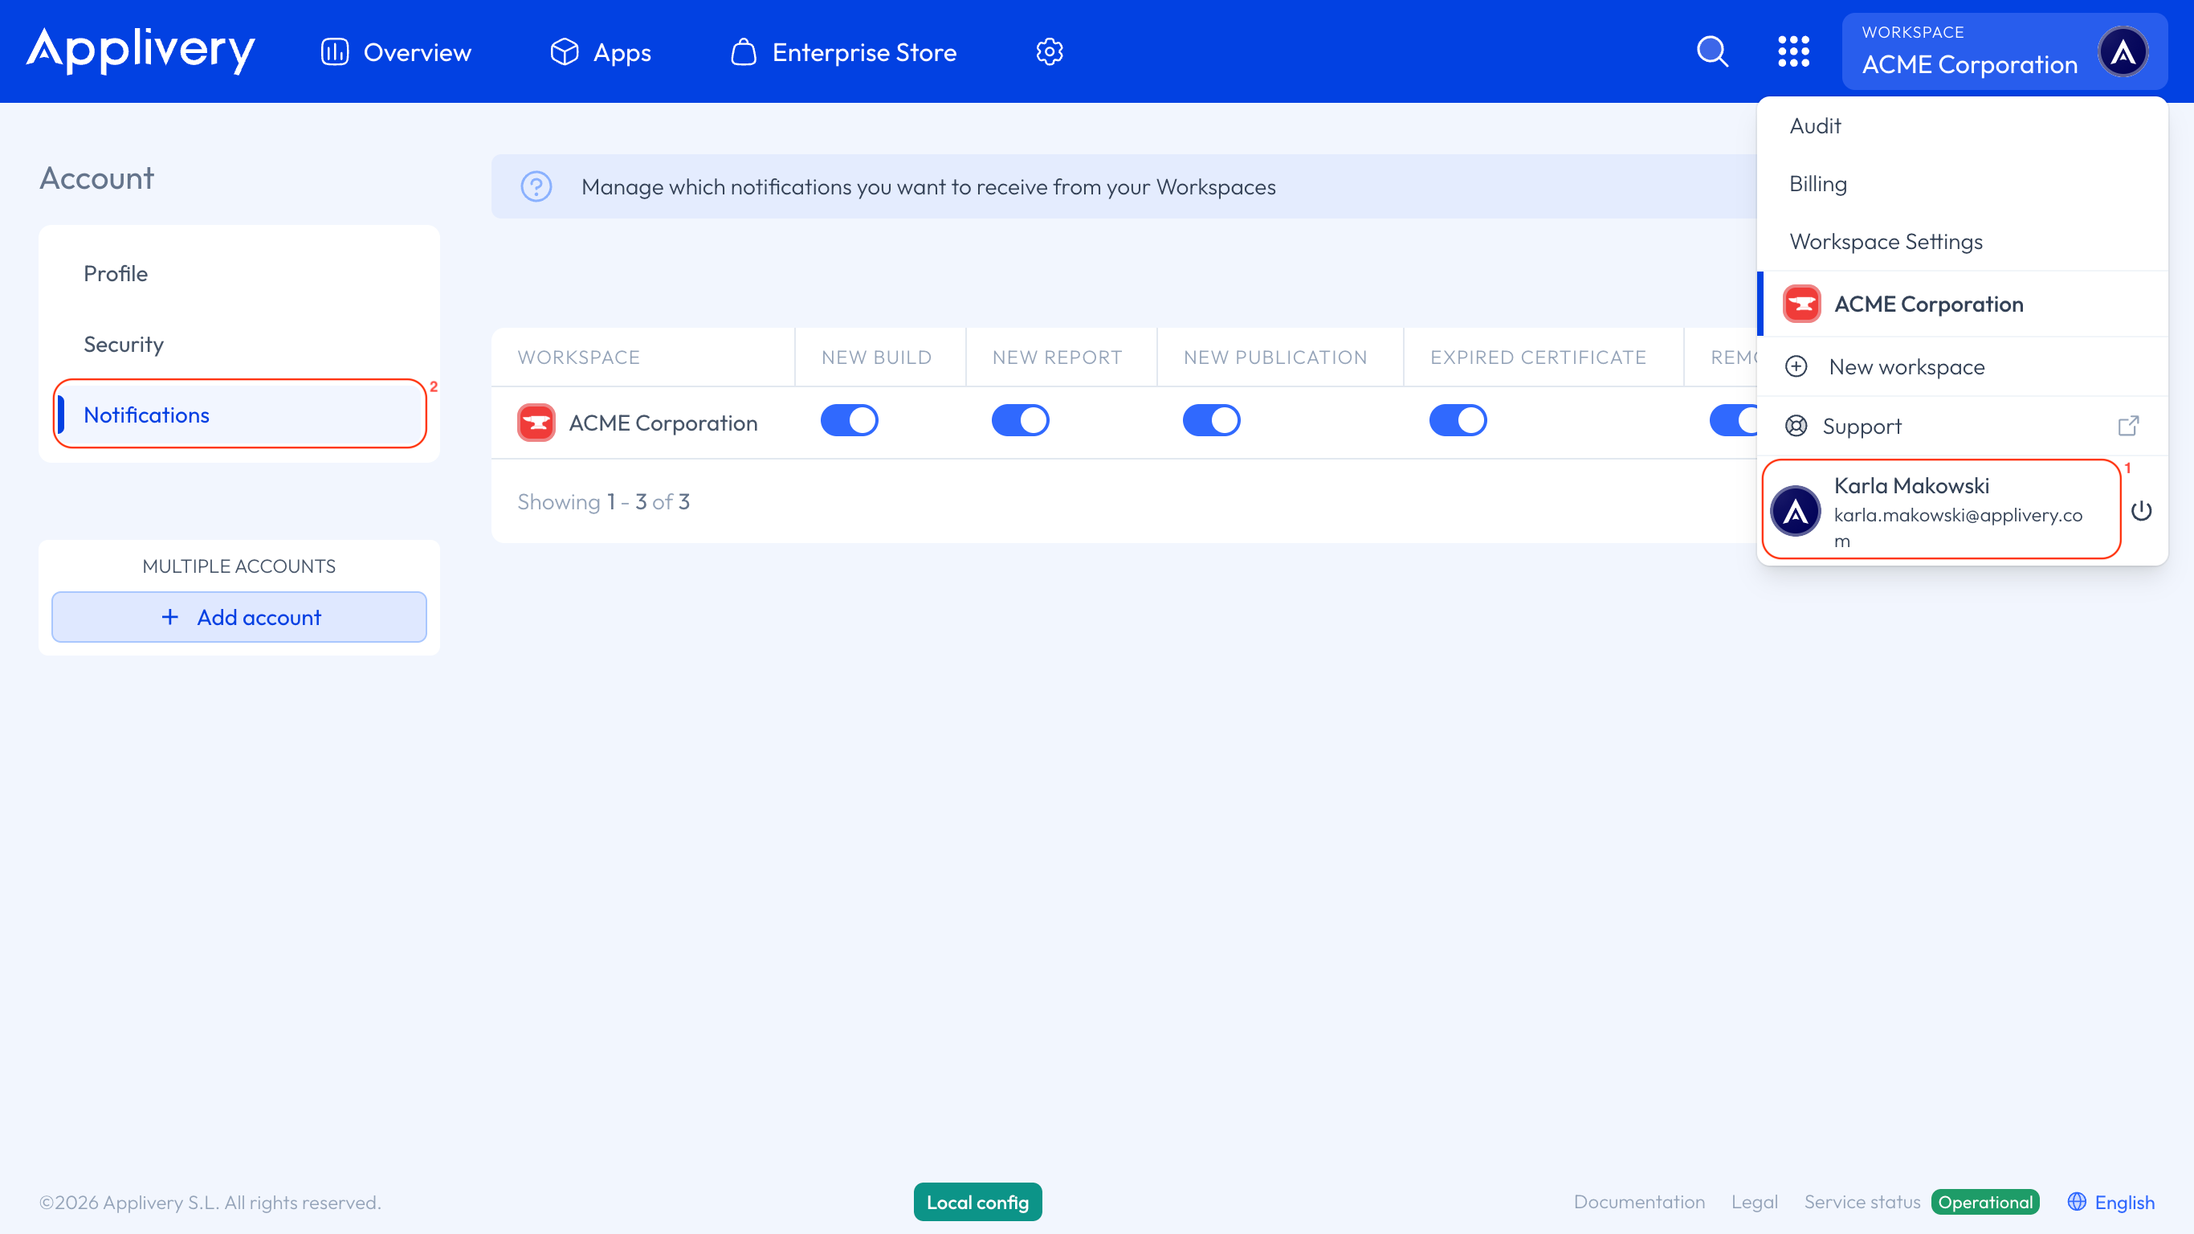2194x1234 pixels.
Task: Disable the Expired Certificate toggle
Action: pos(1458,419)
